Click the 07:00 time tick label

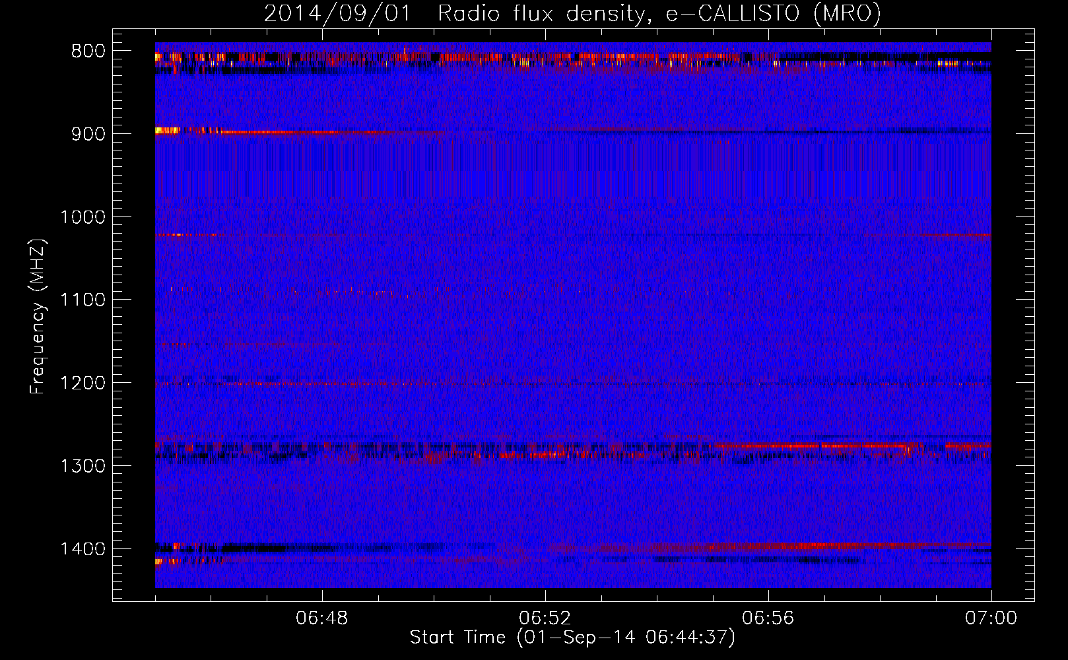pos(991,618)
